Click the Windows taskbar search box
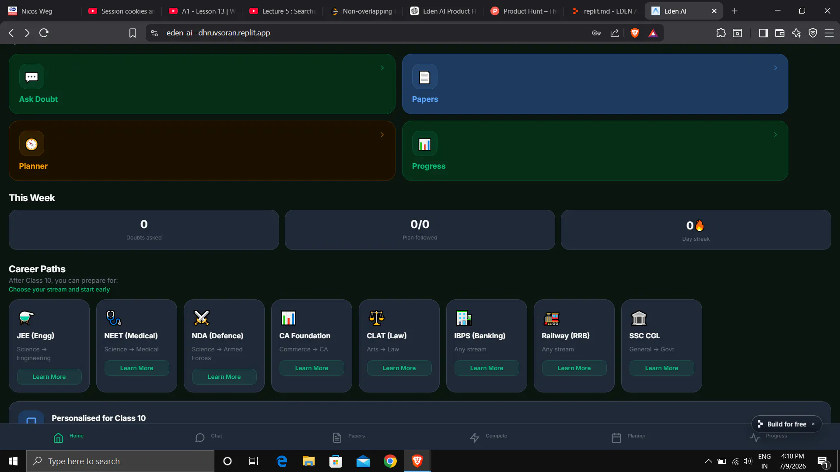This screenshot has height=472, width=840. pos(120,461)
